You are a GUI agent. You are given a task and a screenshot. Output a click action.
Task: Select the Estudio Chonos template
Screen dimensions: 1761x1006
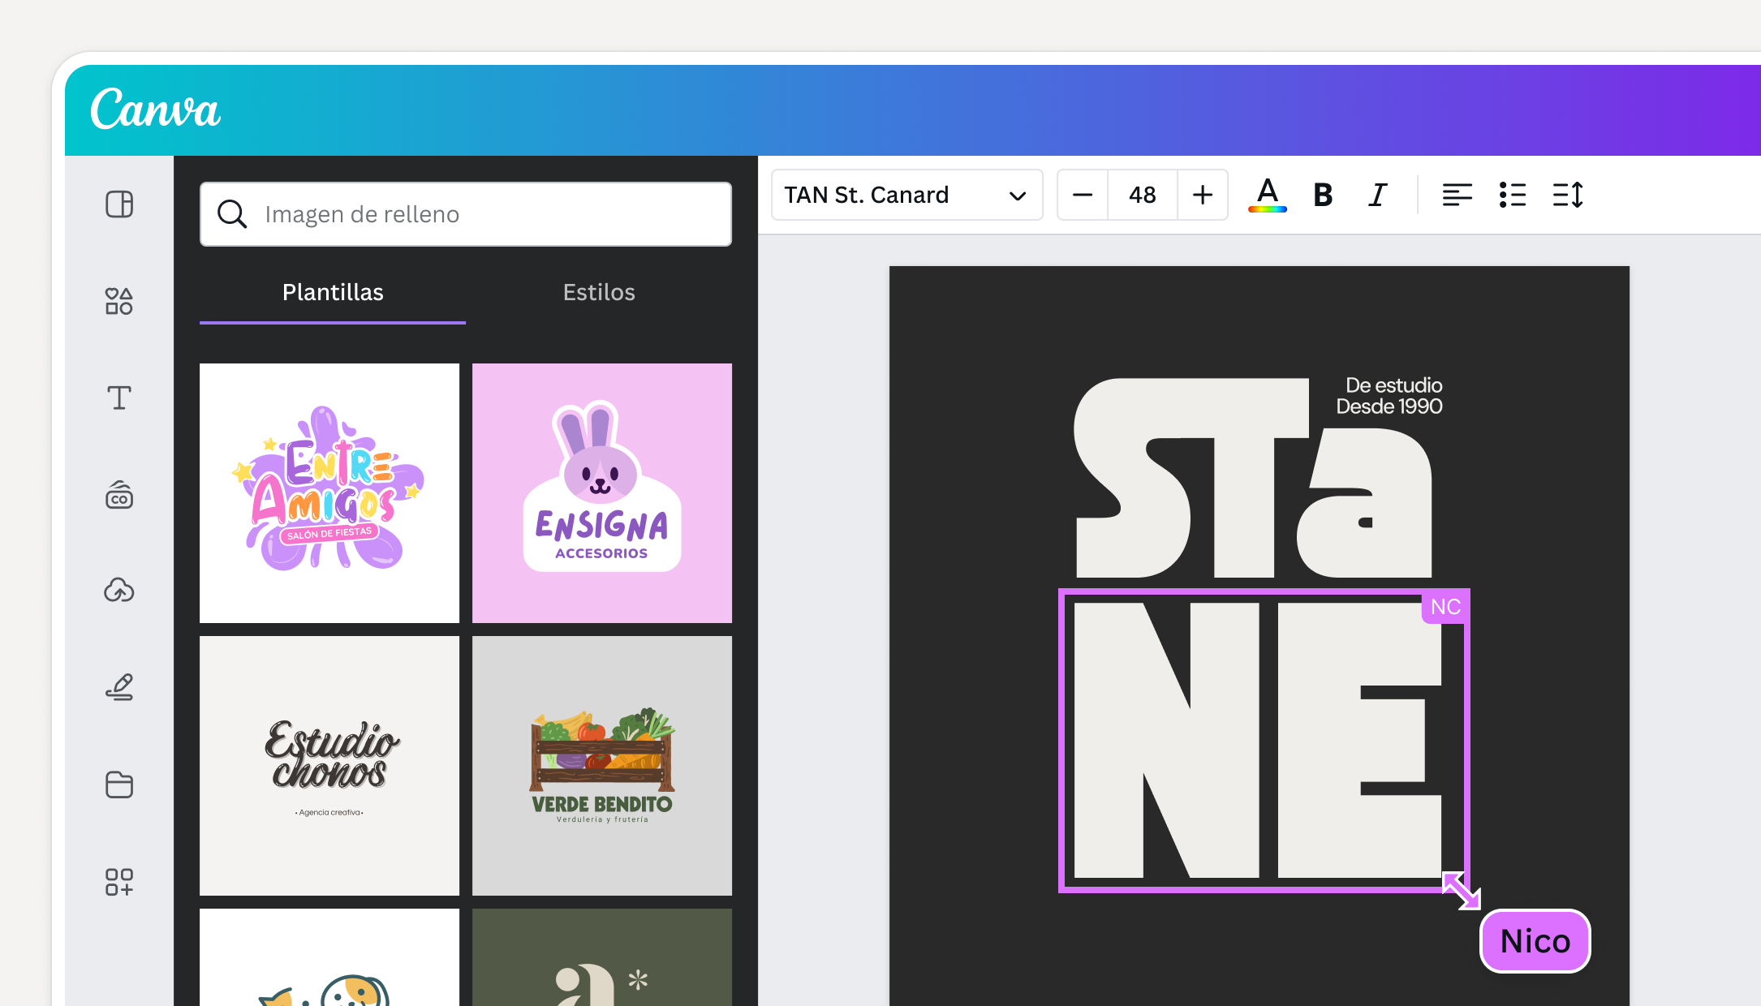[329, 766]
